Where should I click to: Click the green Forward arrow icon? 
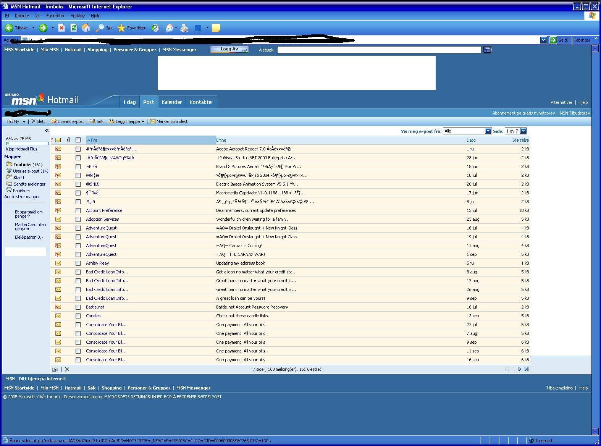(x=43, y=28)
